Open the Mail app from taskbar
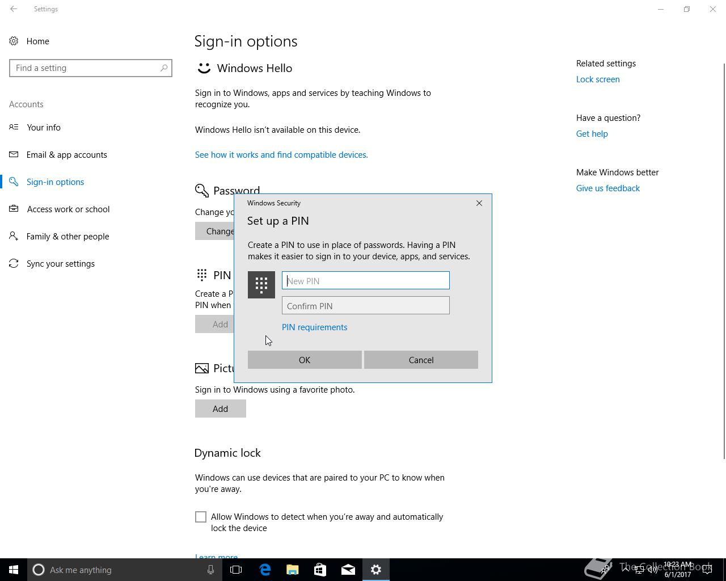This screenshot has width=726, height=581. pyautogui.click(x=348, y=570)
